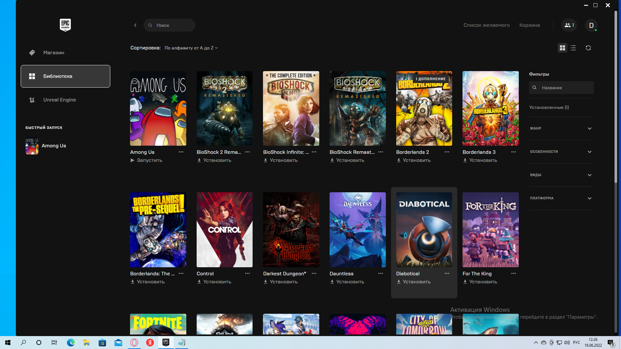Open the Among Us cover thumbnail
Image resolution: width=621 pixels, height=349 pixels.
(x=158, y=109)
